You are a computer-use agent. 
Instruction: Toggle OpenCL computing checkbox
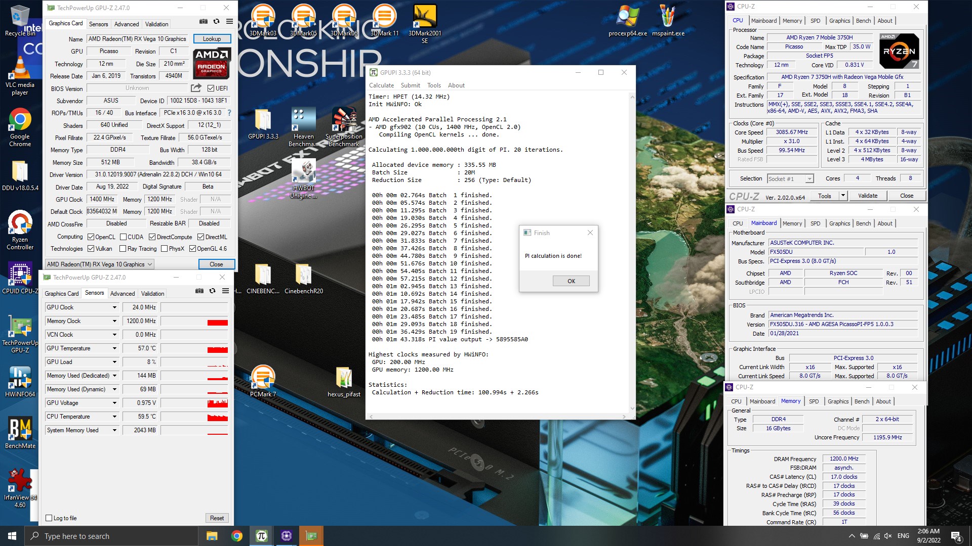[91, 237]
